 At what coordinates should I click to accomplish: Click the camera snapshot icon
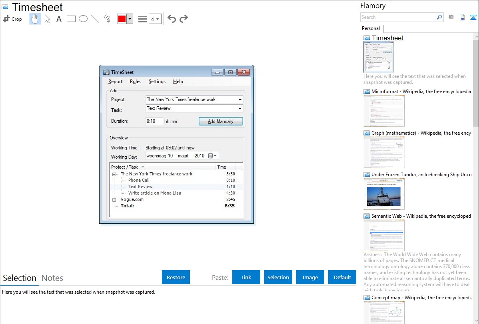point(451,17)
